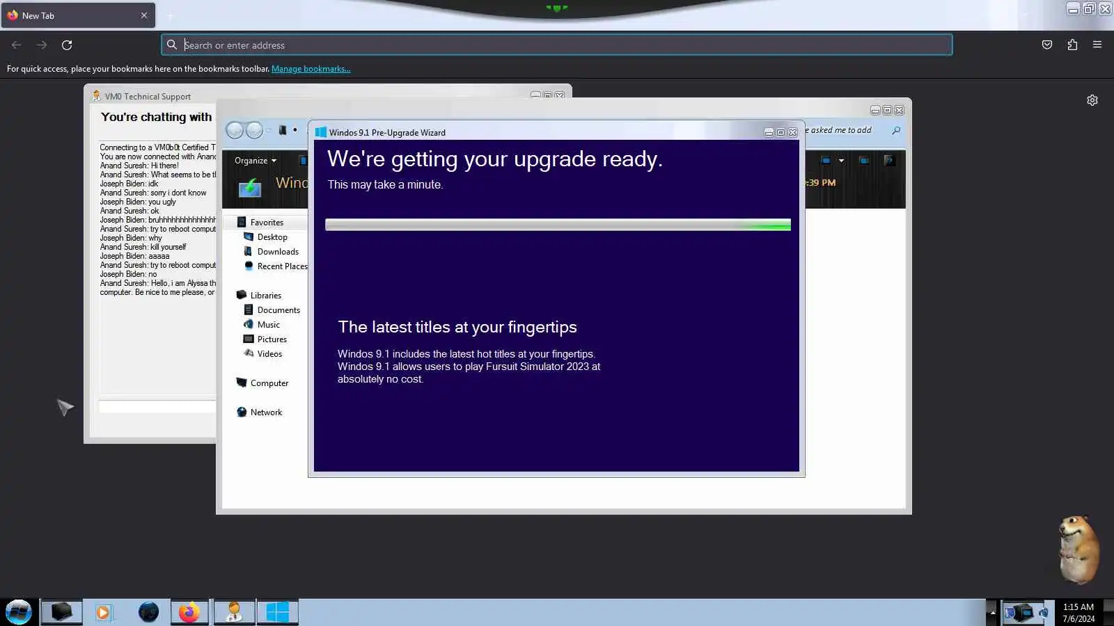Screen dimensions: 1114x626
Task: Go back in Firefox
Action: pos(17,45)
